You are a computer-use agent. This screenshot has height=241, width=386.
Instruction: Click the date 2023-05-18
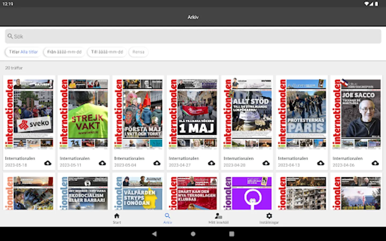coord(16,165)
